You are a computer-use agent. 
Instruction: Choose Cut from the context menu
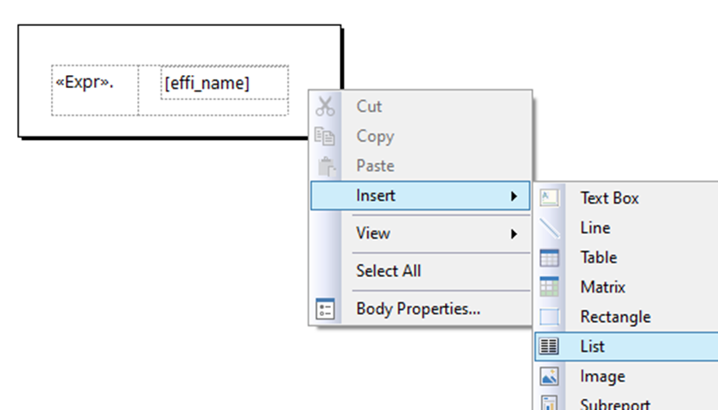tap(421, 106)
